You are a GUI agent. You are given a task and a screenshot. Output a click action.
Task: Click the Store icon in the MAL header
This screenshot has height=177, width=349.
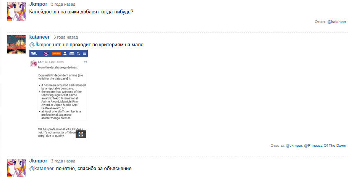(x=72, y=53)
